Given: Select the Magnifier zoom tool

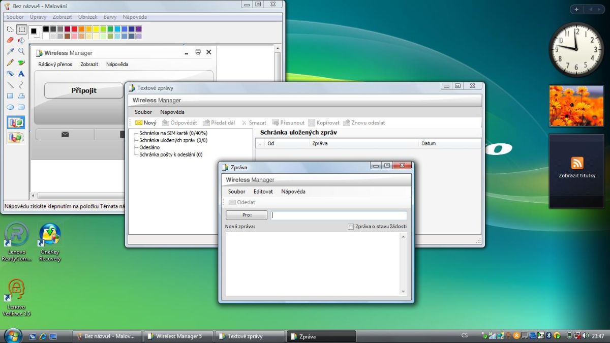Looking at the screenshot, I should [21, 51].
